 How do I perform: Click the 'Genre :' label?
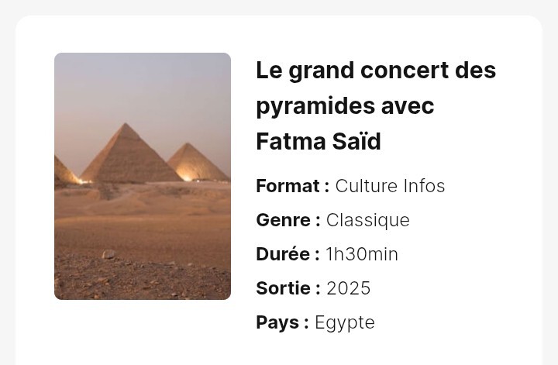[288, 220]
